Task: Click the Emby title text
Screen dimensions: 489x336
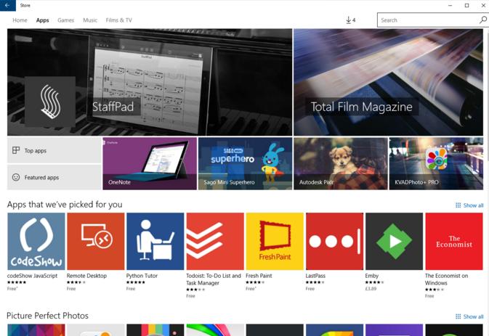Action: click(x=372, y=276)
